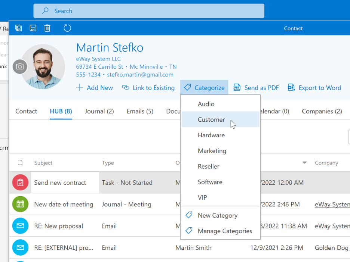This screenshot has height=262, width=350.
Task: Open the Categorize dropdown button
Action: 204,88
